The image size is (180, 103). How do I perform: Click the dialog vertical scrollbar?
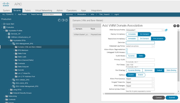[x=178, y=56]
